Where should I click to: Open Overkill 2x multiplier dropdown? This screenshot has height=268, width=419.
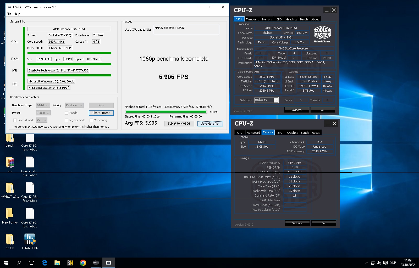(x=42, y=120)
